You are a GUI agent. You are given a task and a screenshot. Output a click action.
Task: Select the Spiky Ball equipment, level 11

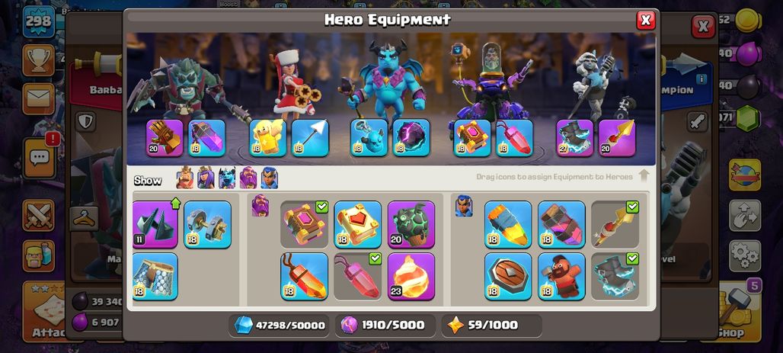pos(155,224)
